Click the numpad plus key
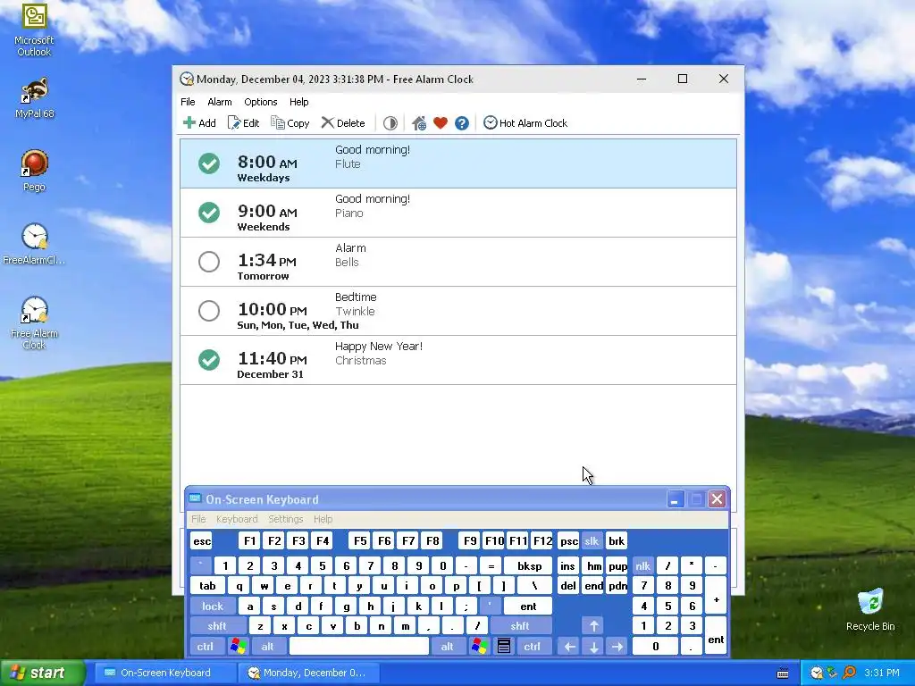Image resolution: width=915 pixels, height=686 pixels. (x=716, y=596)
